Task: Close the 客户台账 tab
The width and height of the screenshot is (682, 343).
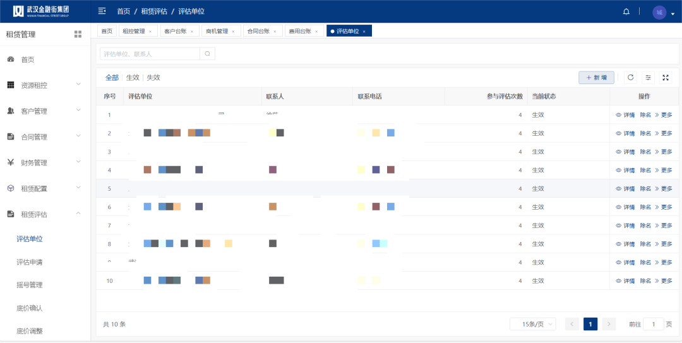Action: click(x=192, y=32)
